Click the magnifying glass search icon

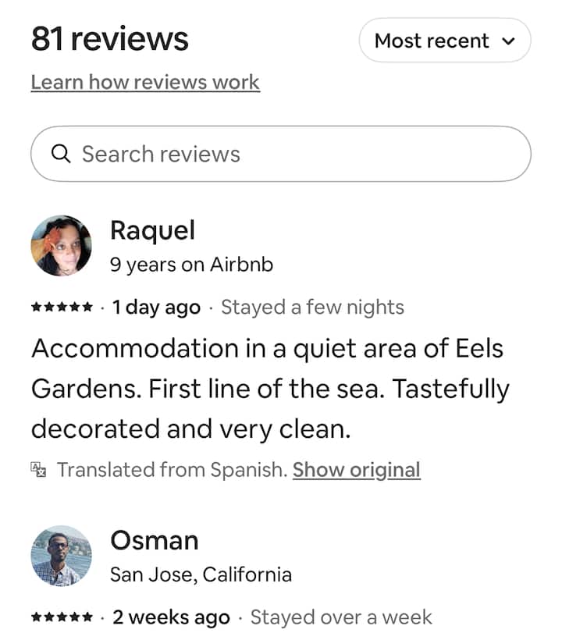tap(61, 154)
